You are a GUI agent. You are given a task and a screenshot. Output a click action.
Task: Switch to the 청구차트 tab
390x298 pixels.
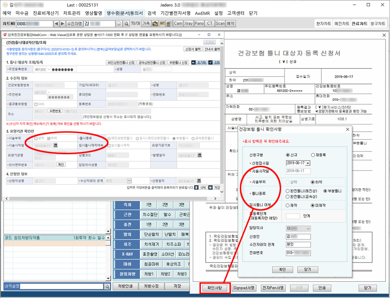coord(377,23)
